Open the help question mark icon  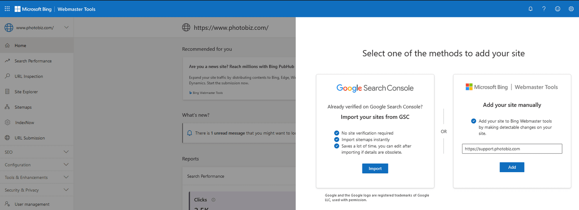point(544,9)
